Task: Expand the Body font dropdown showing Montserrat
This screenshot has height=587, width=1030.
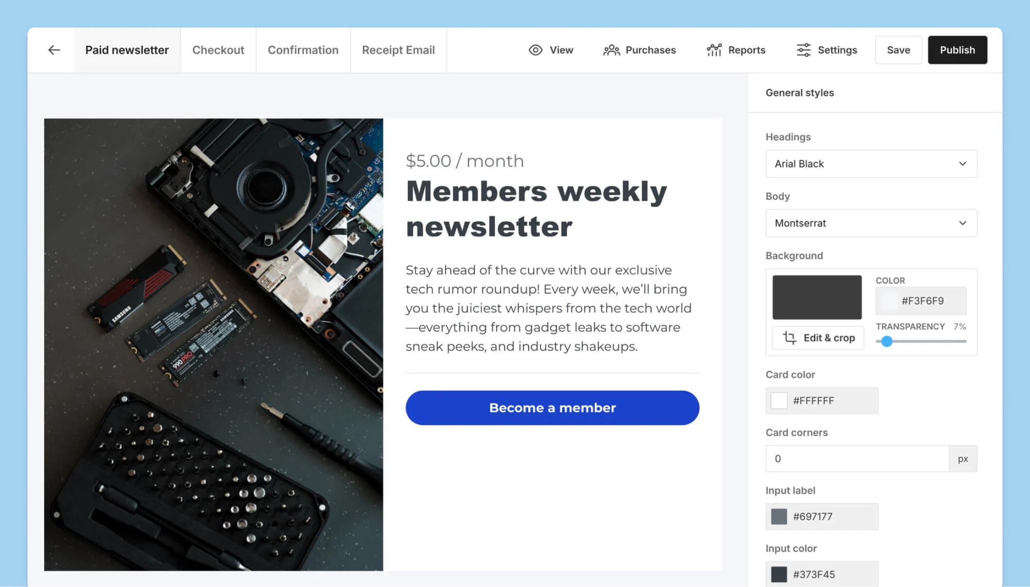Action: (871, 223)
